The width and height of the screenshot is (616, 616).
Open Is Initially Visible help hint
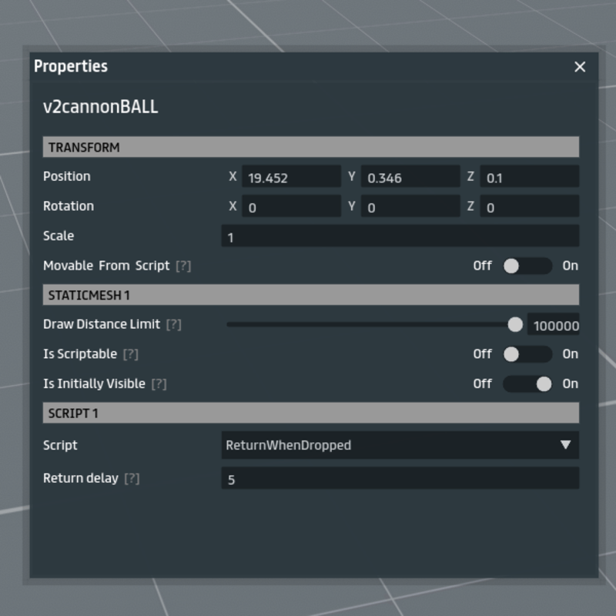[159, 383]
